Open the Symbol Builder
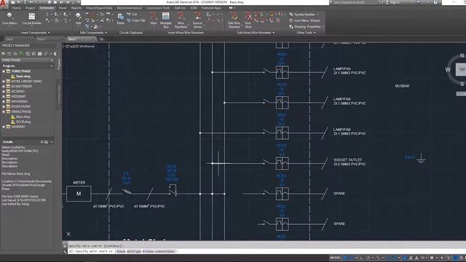Image resolution: width=466 pixels, height=262 pixels. (x=304, y=15)
